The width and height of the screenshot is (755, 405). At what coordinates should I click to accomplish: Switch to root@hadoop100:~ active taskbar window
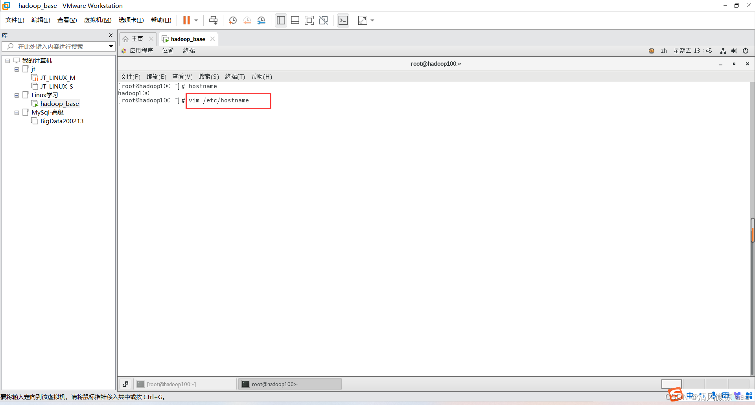290,384
